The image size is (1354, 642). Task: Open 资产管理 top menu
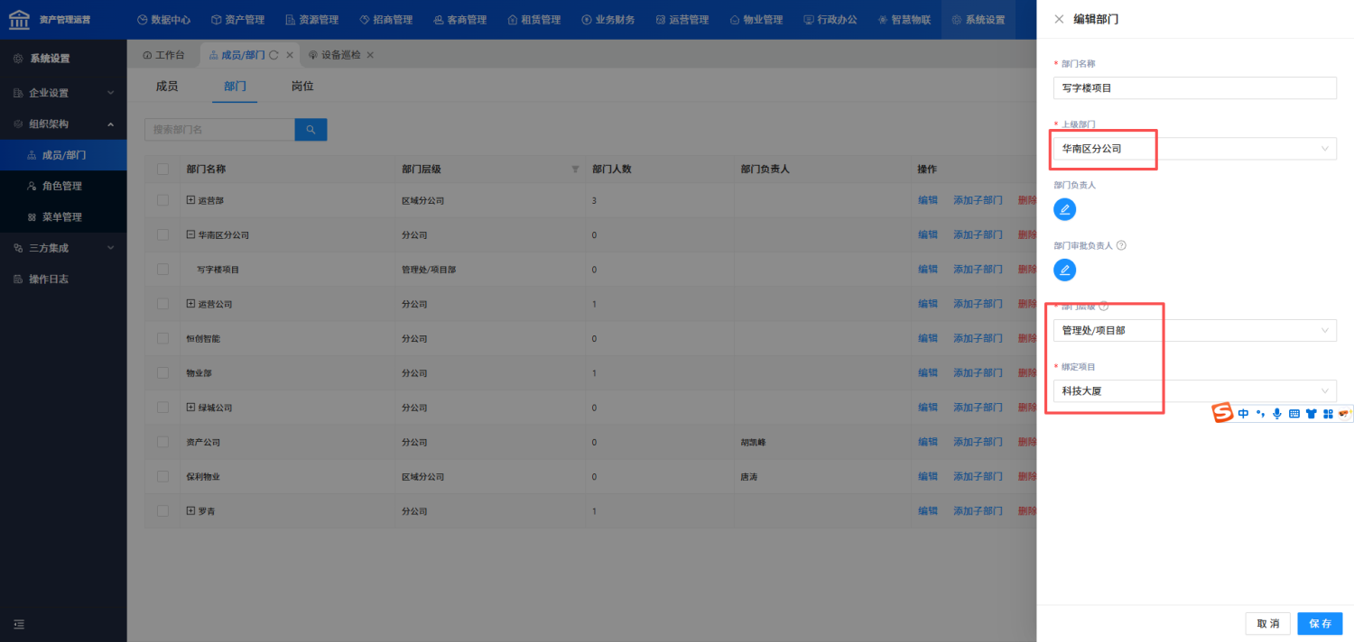click(237, 20)
